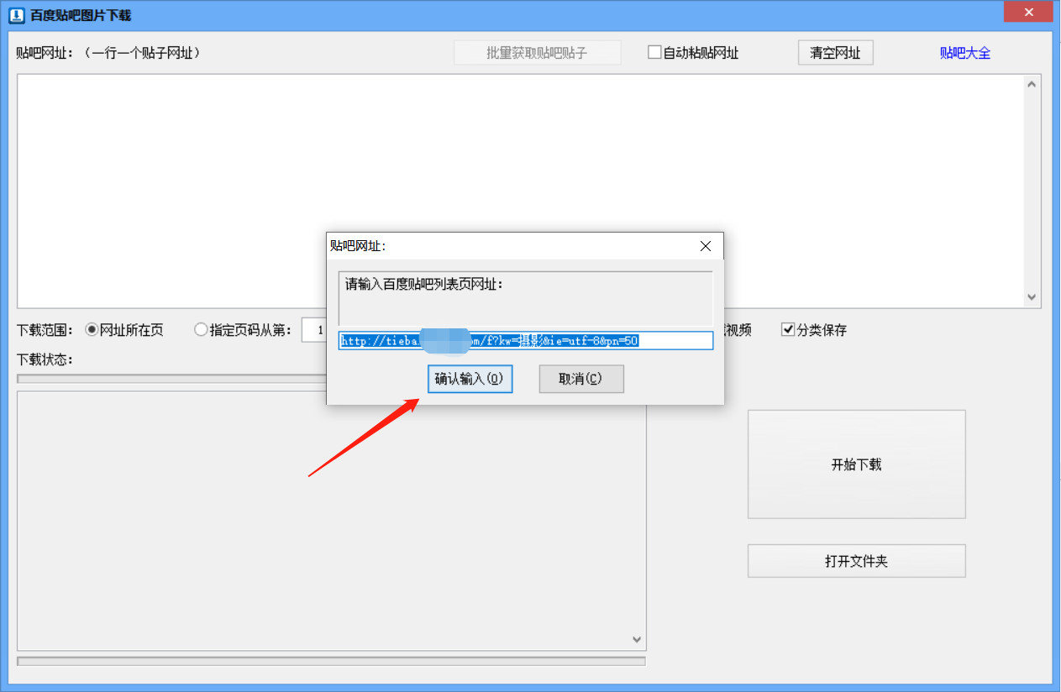The height and width of the screenshot is (692, 1061).
Task: Click the downward scroll arrow of URL list box
Action: (1032, 296)
